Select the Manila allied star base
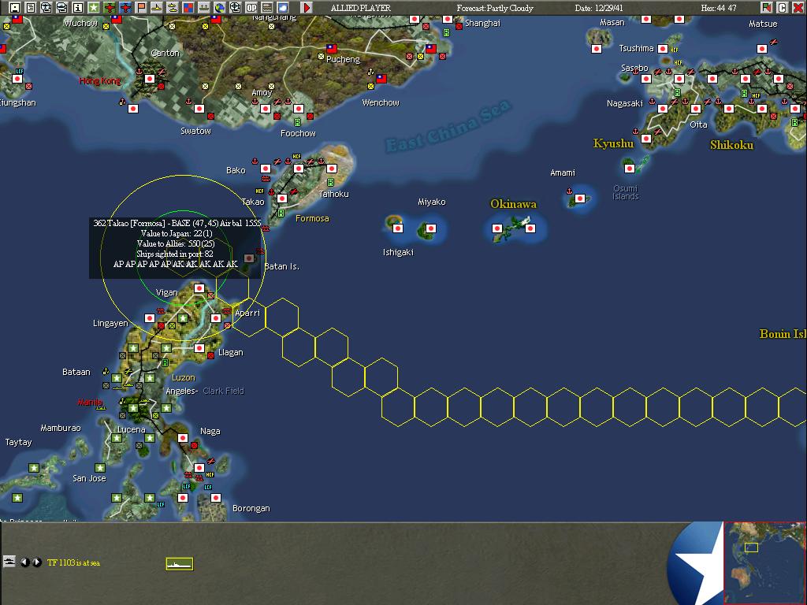This screenshot has height=605, width=807. point(133,408)
